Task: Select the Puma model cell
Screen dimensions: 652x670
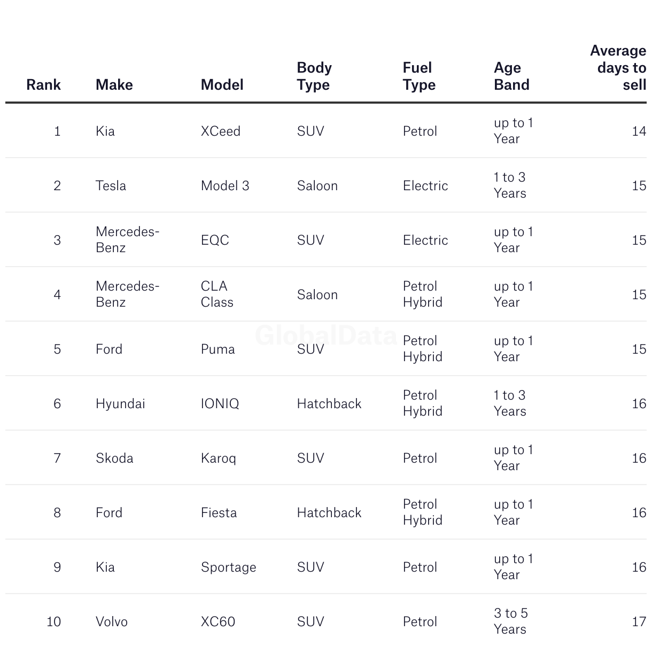Action: pos(218,349)
